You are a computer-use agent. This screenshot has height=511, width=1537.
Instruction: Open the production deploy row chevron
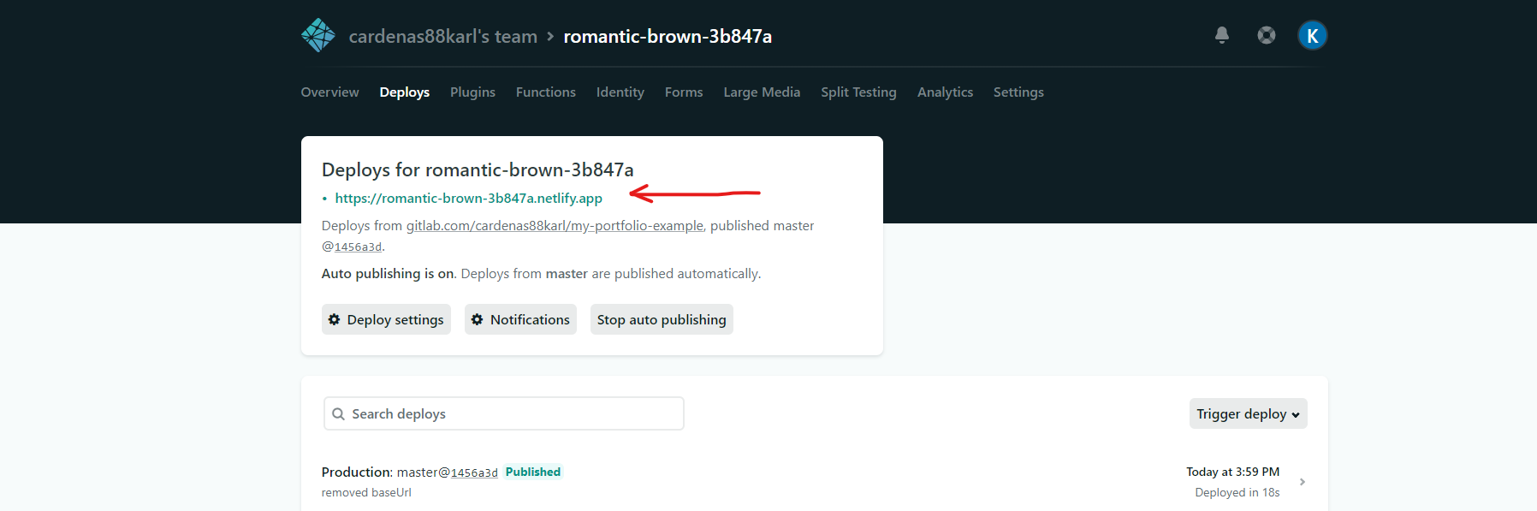click(x=1303, y=482)
